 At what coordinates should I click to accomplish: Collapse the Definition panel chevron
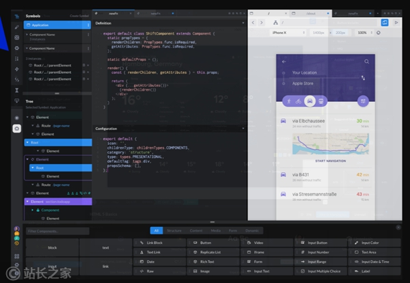click(x=243, y=23)
